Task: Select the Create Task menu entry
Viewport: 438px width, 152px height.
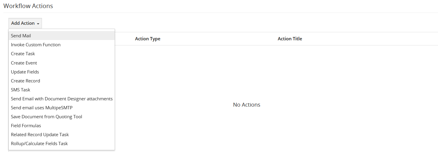Action: tap(61, 53)
